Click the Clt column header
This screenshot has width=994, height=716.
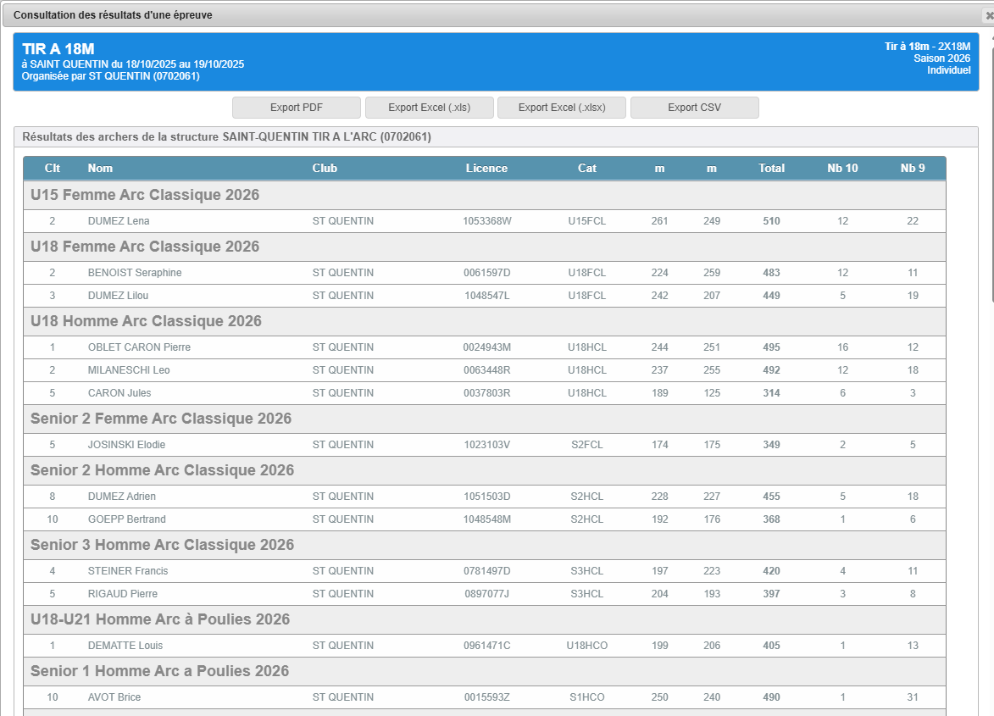click(x=53, y=168)
